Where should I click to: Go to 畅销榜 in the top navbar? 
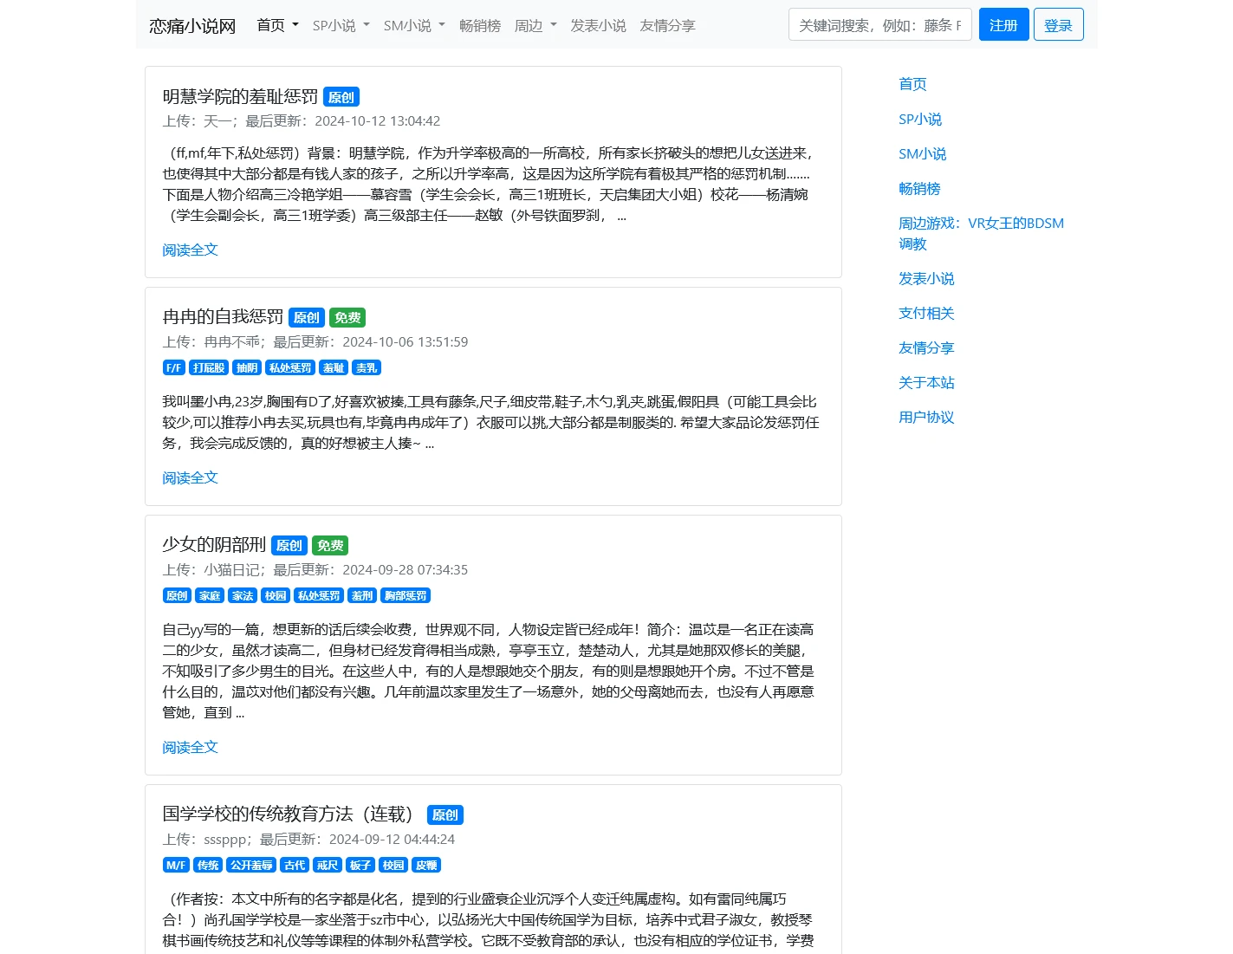pyautogui.click(x=480, y=26)
